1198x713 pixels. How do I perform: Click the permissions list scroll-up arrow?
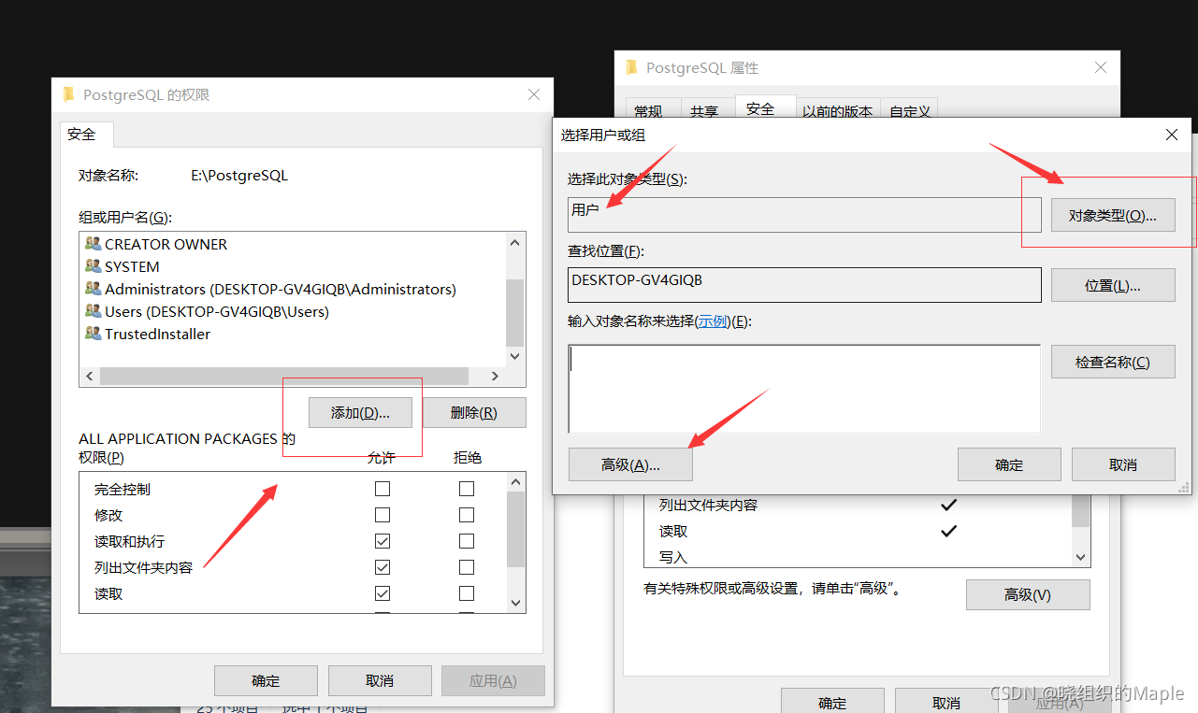[x=515, y=482]
